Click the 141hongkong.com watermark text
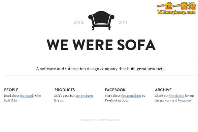This screenshot has width=198, height=132. (x=176, y=12)
